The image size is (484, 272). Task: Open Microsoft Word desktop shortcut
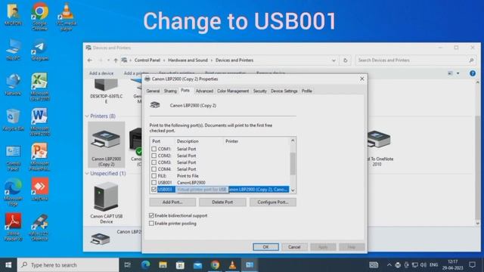click(x=39, y=122)
